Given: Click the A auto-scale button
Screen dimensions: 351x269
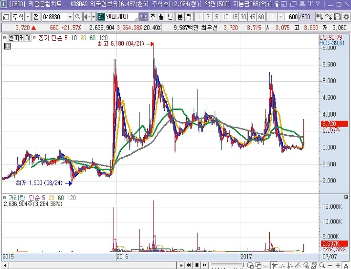Looking at the screenshot, I should point(346,266).
